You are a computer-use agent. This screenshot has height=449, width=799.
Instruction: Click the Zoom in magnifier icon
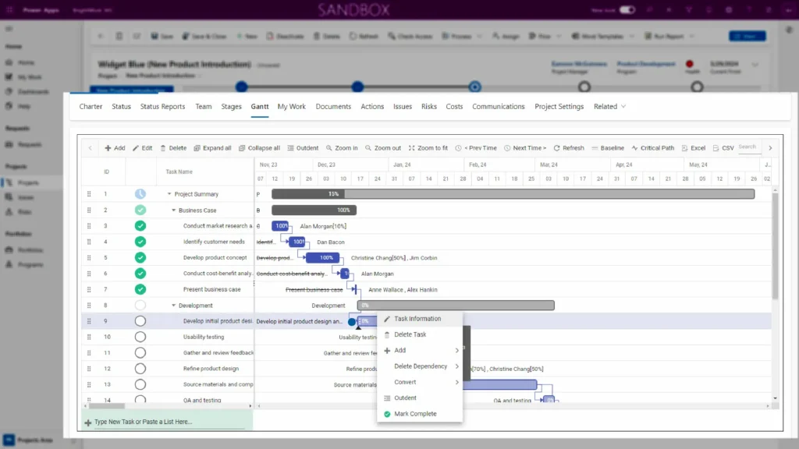pyautogui.click(x=330, y=148)
